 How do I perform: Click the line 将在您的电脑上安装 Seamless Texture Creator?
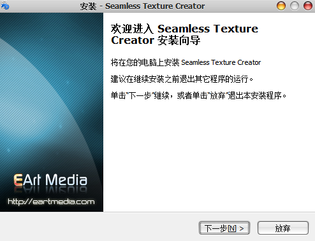coord(186,62)
